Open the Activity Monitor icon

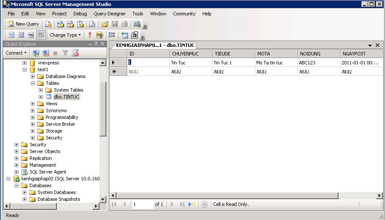[137, 24]
